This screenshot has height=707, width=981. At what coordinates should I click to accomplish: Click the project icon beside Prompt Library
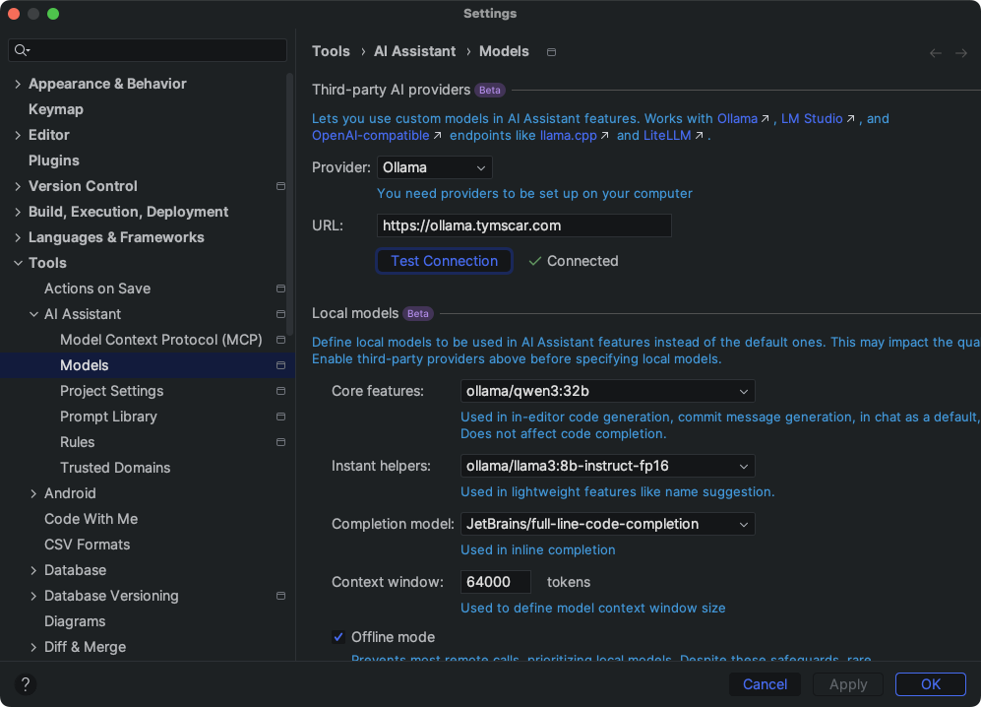[x=280, y=417]
